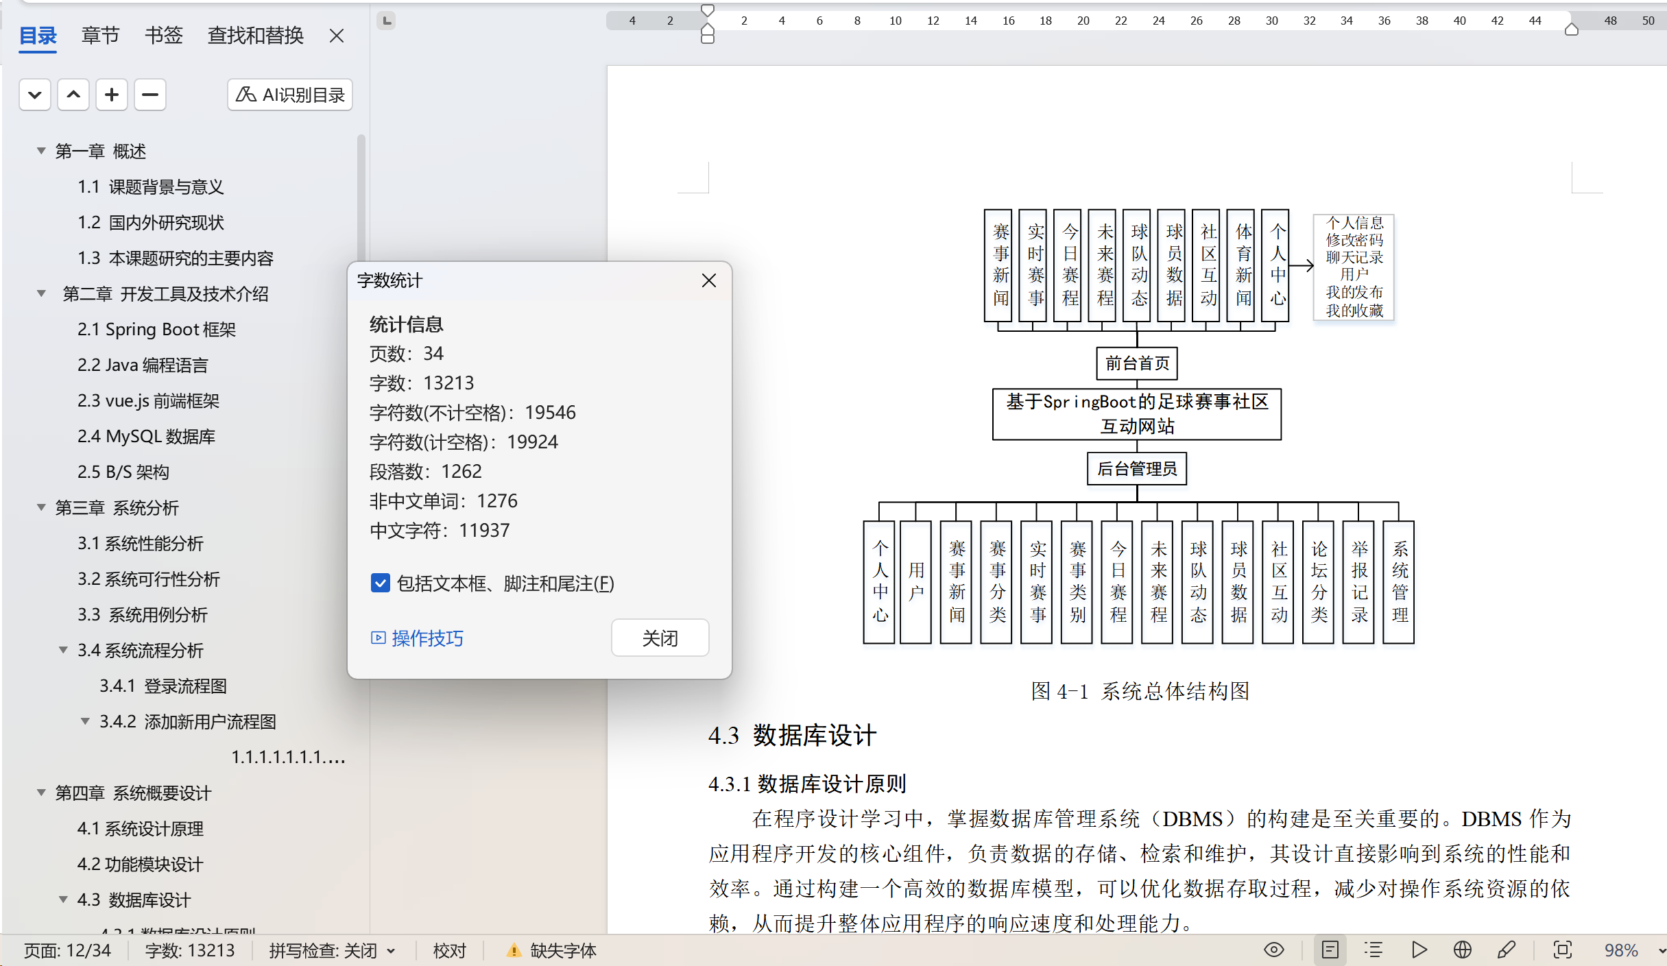Image resolution: width=1667 pixels, height=966 pixels.
Task: Click the web layout globe icon
Action: pyautogui.click(x=1462, y=950)
